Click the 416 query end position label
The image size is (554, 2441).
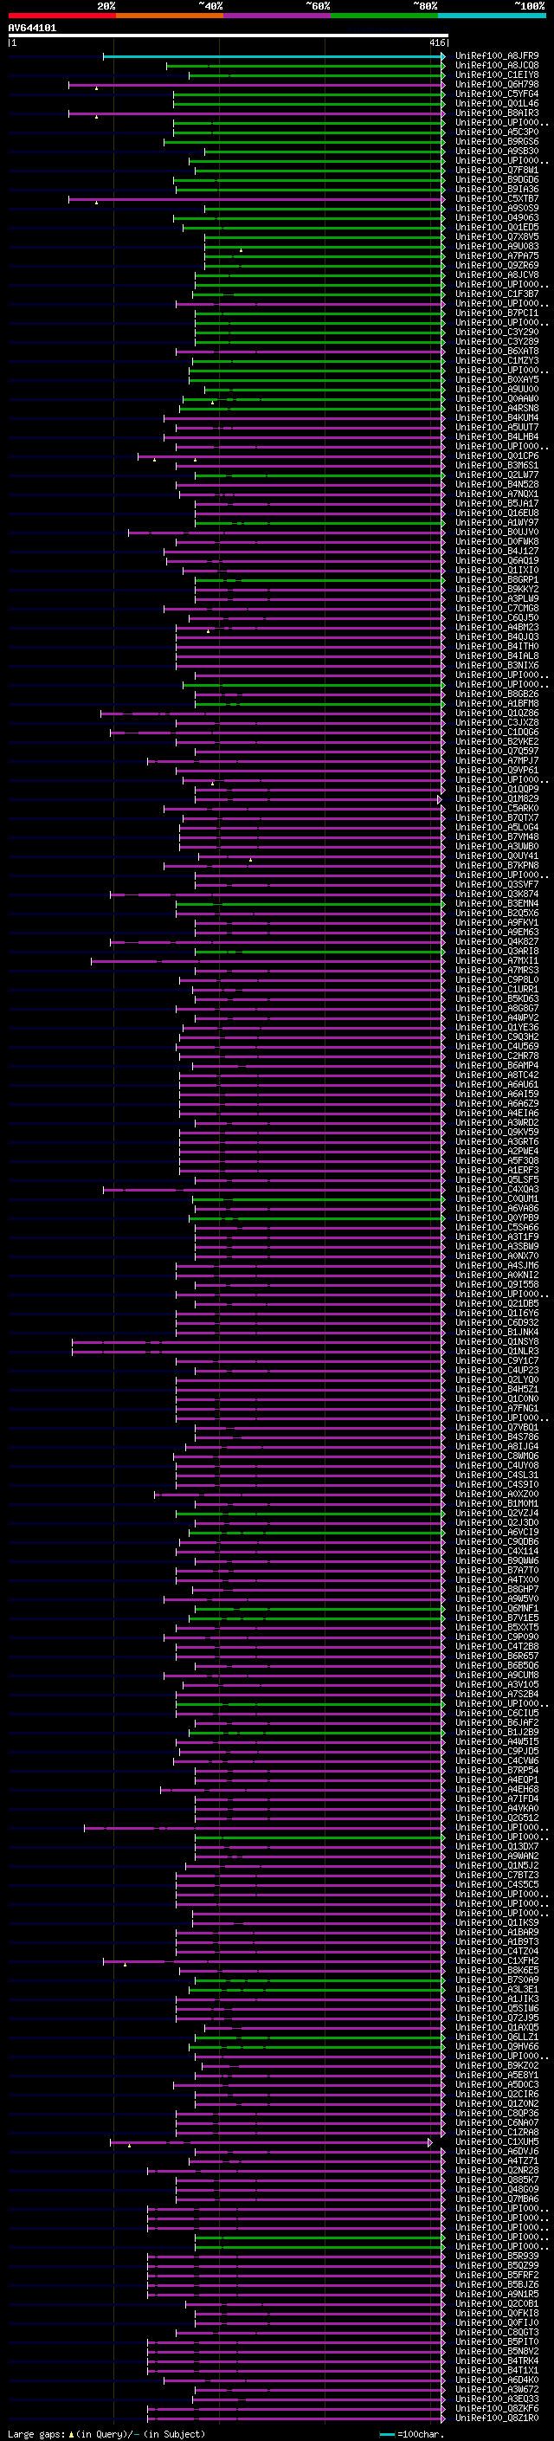436,42
